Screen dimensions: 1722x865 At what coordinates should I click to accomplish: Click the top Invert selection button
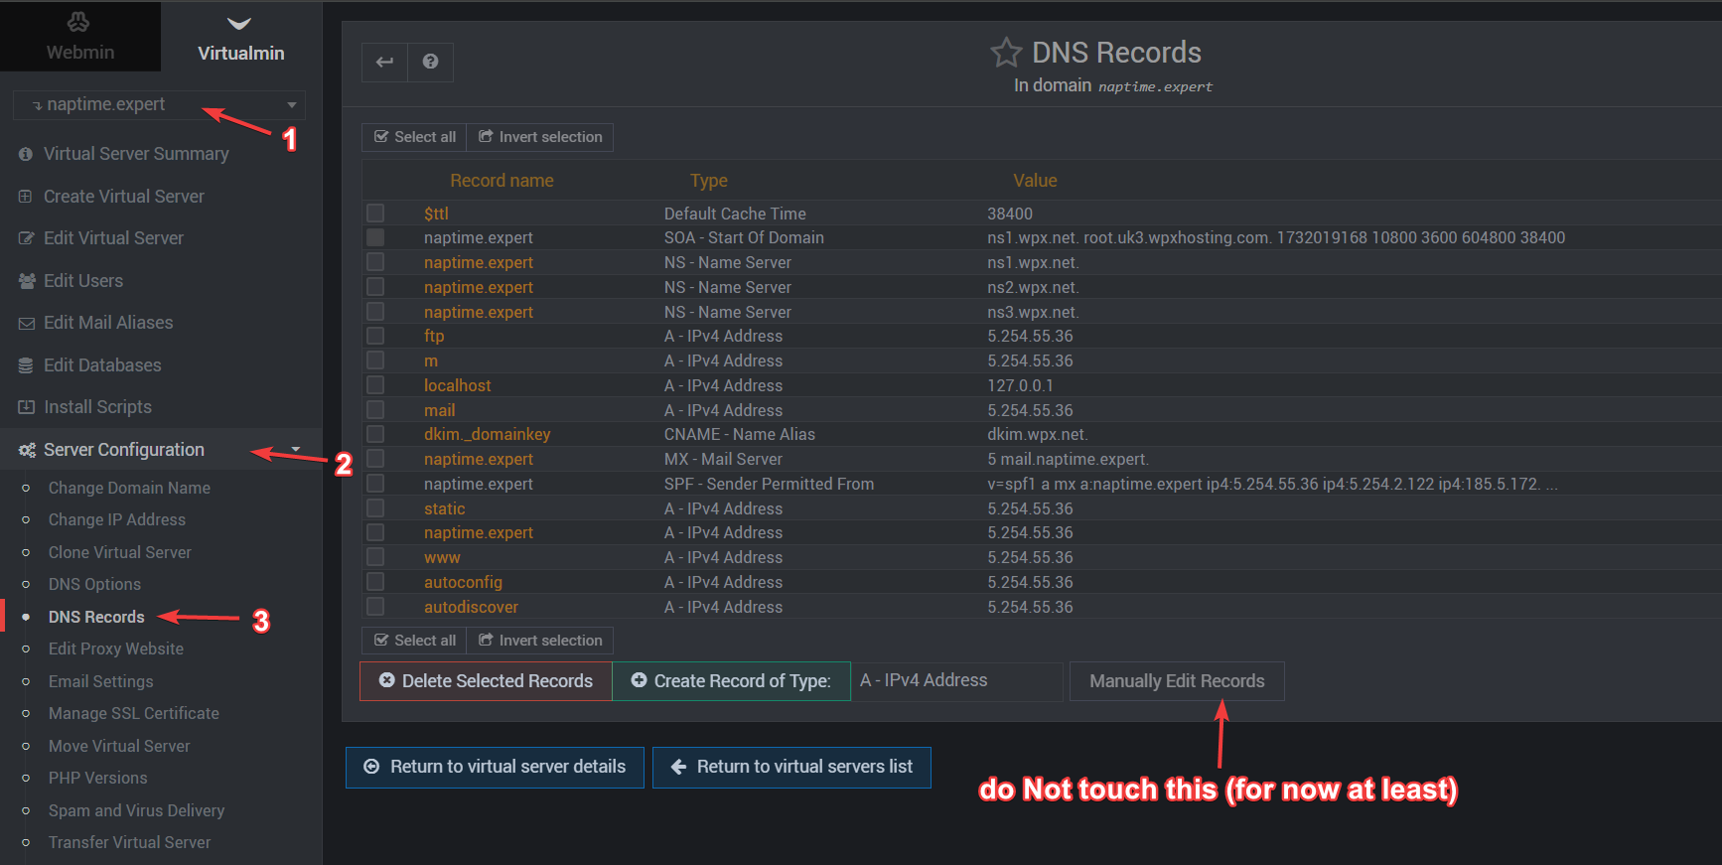coord(540,137)
